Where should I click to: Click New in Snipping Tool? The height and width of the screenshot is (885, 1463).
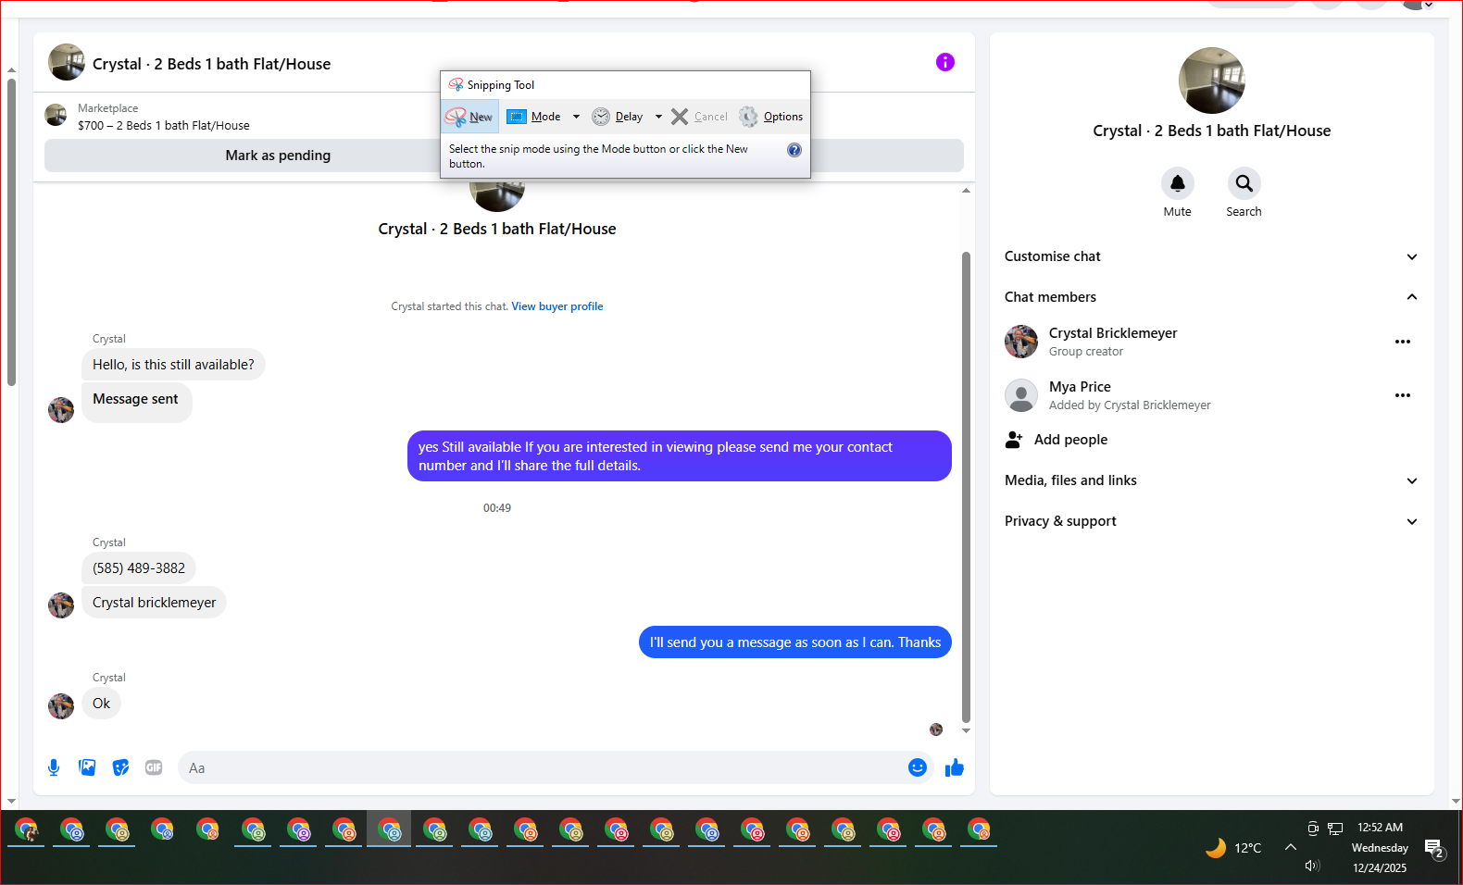pos(470,117)
